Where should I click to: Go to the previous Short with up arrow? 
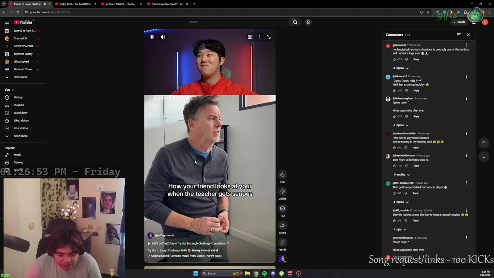coord(484,143)
